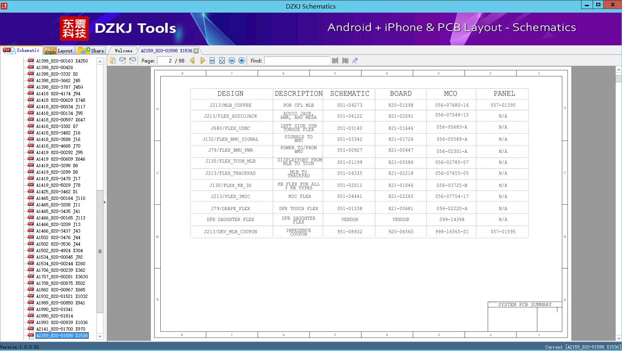Screen dimensions: 622x351
Task: Open A1466_820-00165 J113 schematic
Action: [x=61, y=218]
